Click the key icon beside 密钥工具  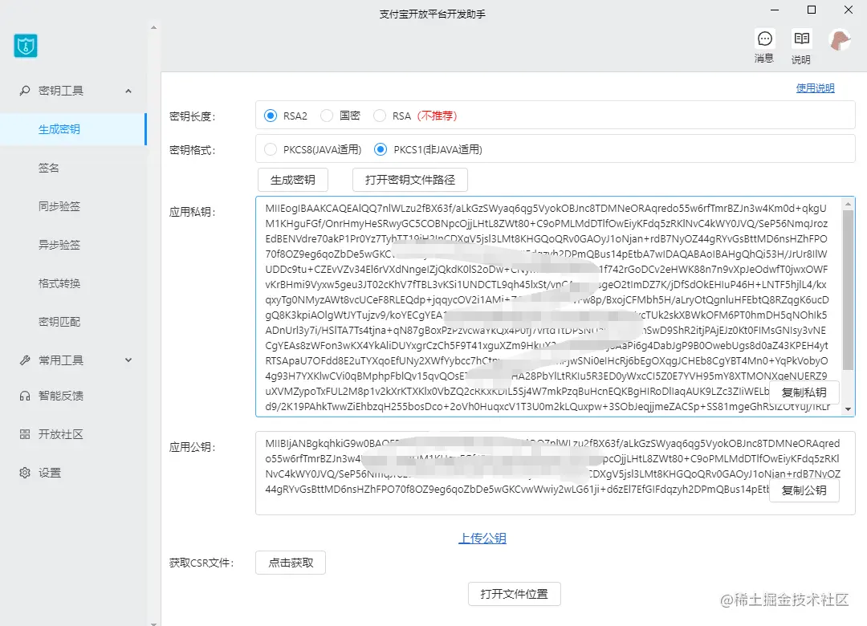pos(24,90)
